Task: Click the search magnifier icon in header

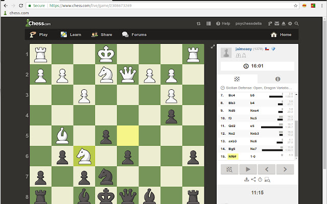Action: tap(297, 23)
